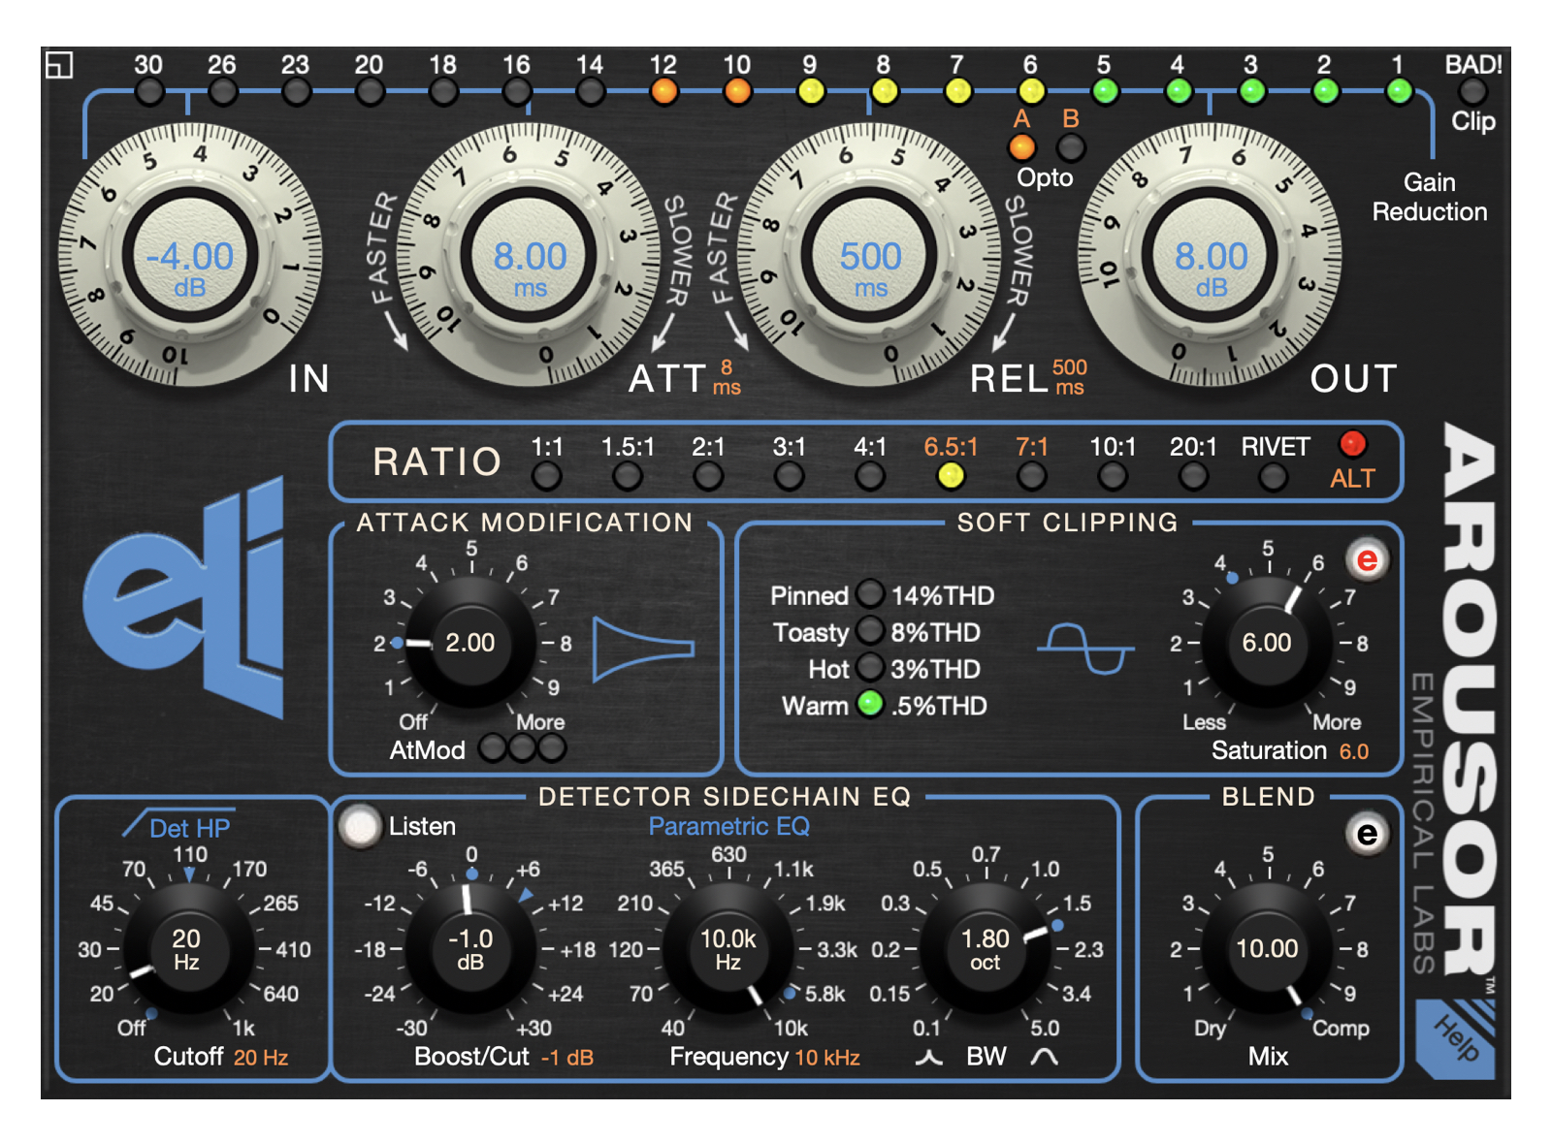Click the Parametric EQ label
The image size is (1552, 1143).
tap(728, 826)
